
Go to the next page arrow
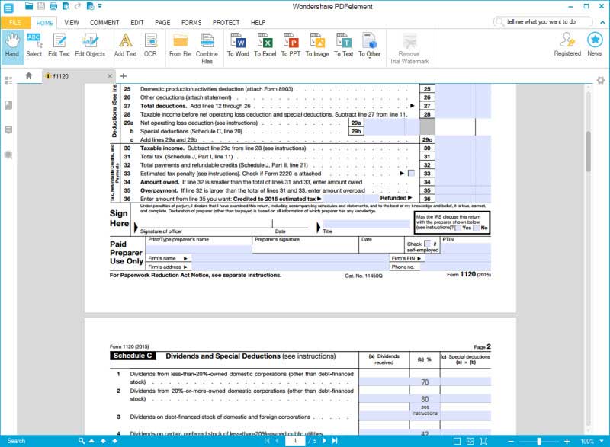325,441
